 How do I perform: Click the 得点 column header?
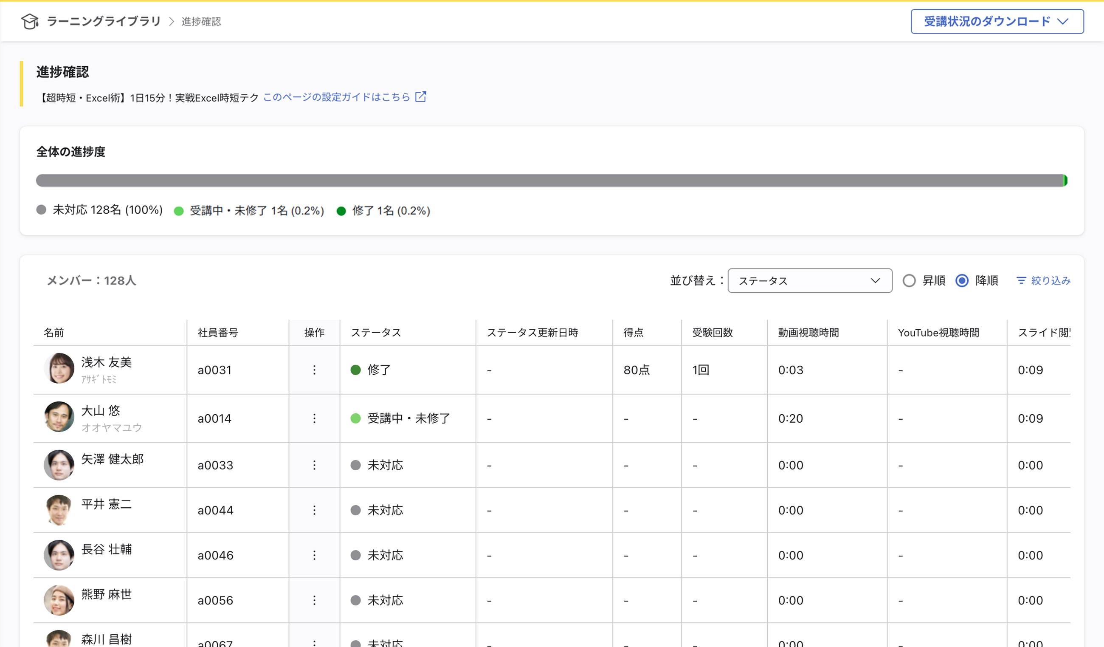click(634, 333)
